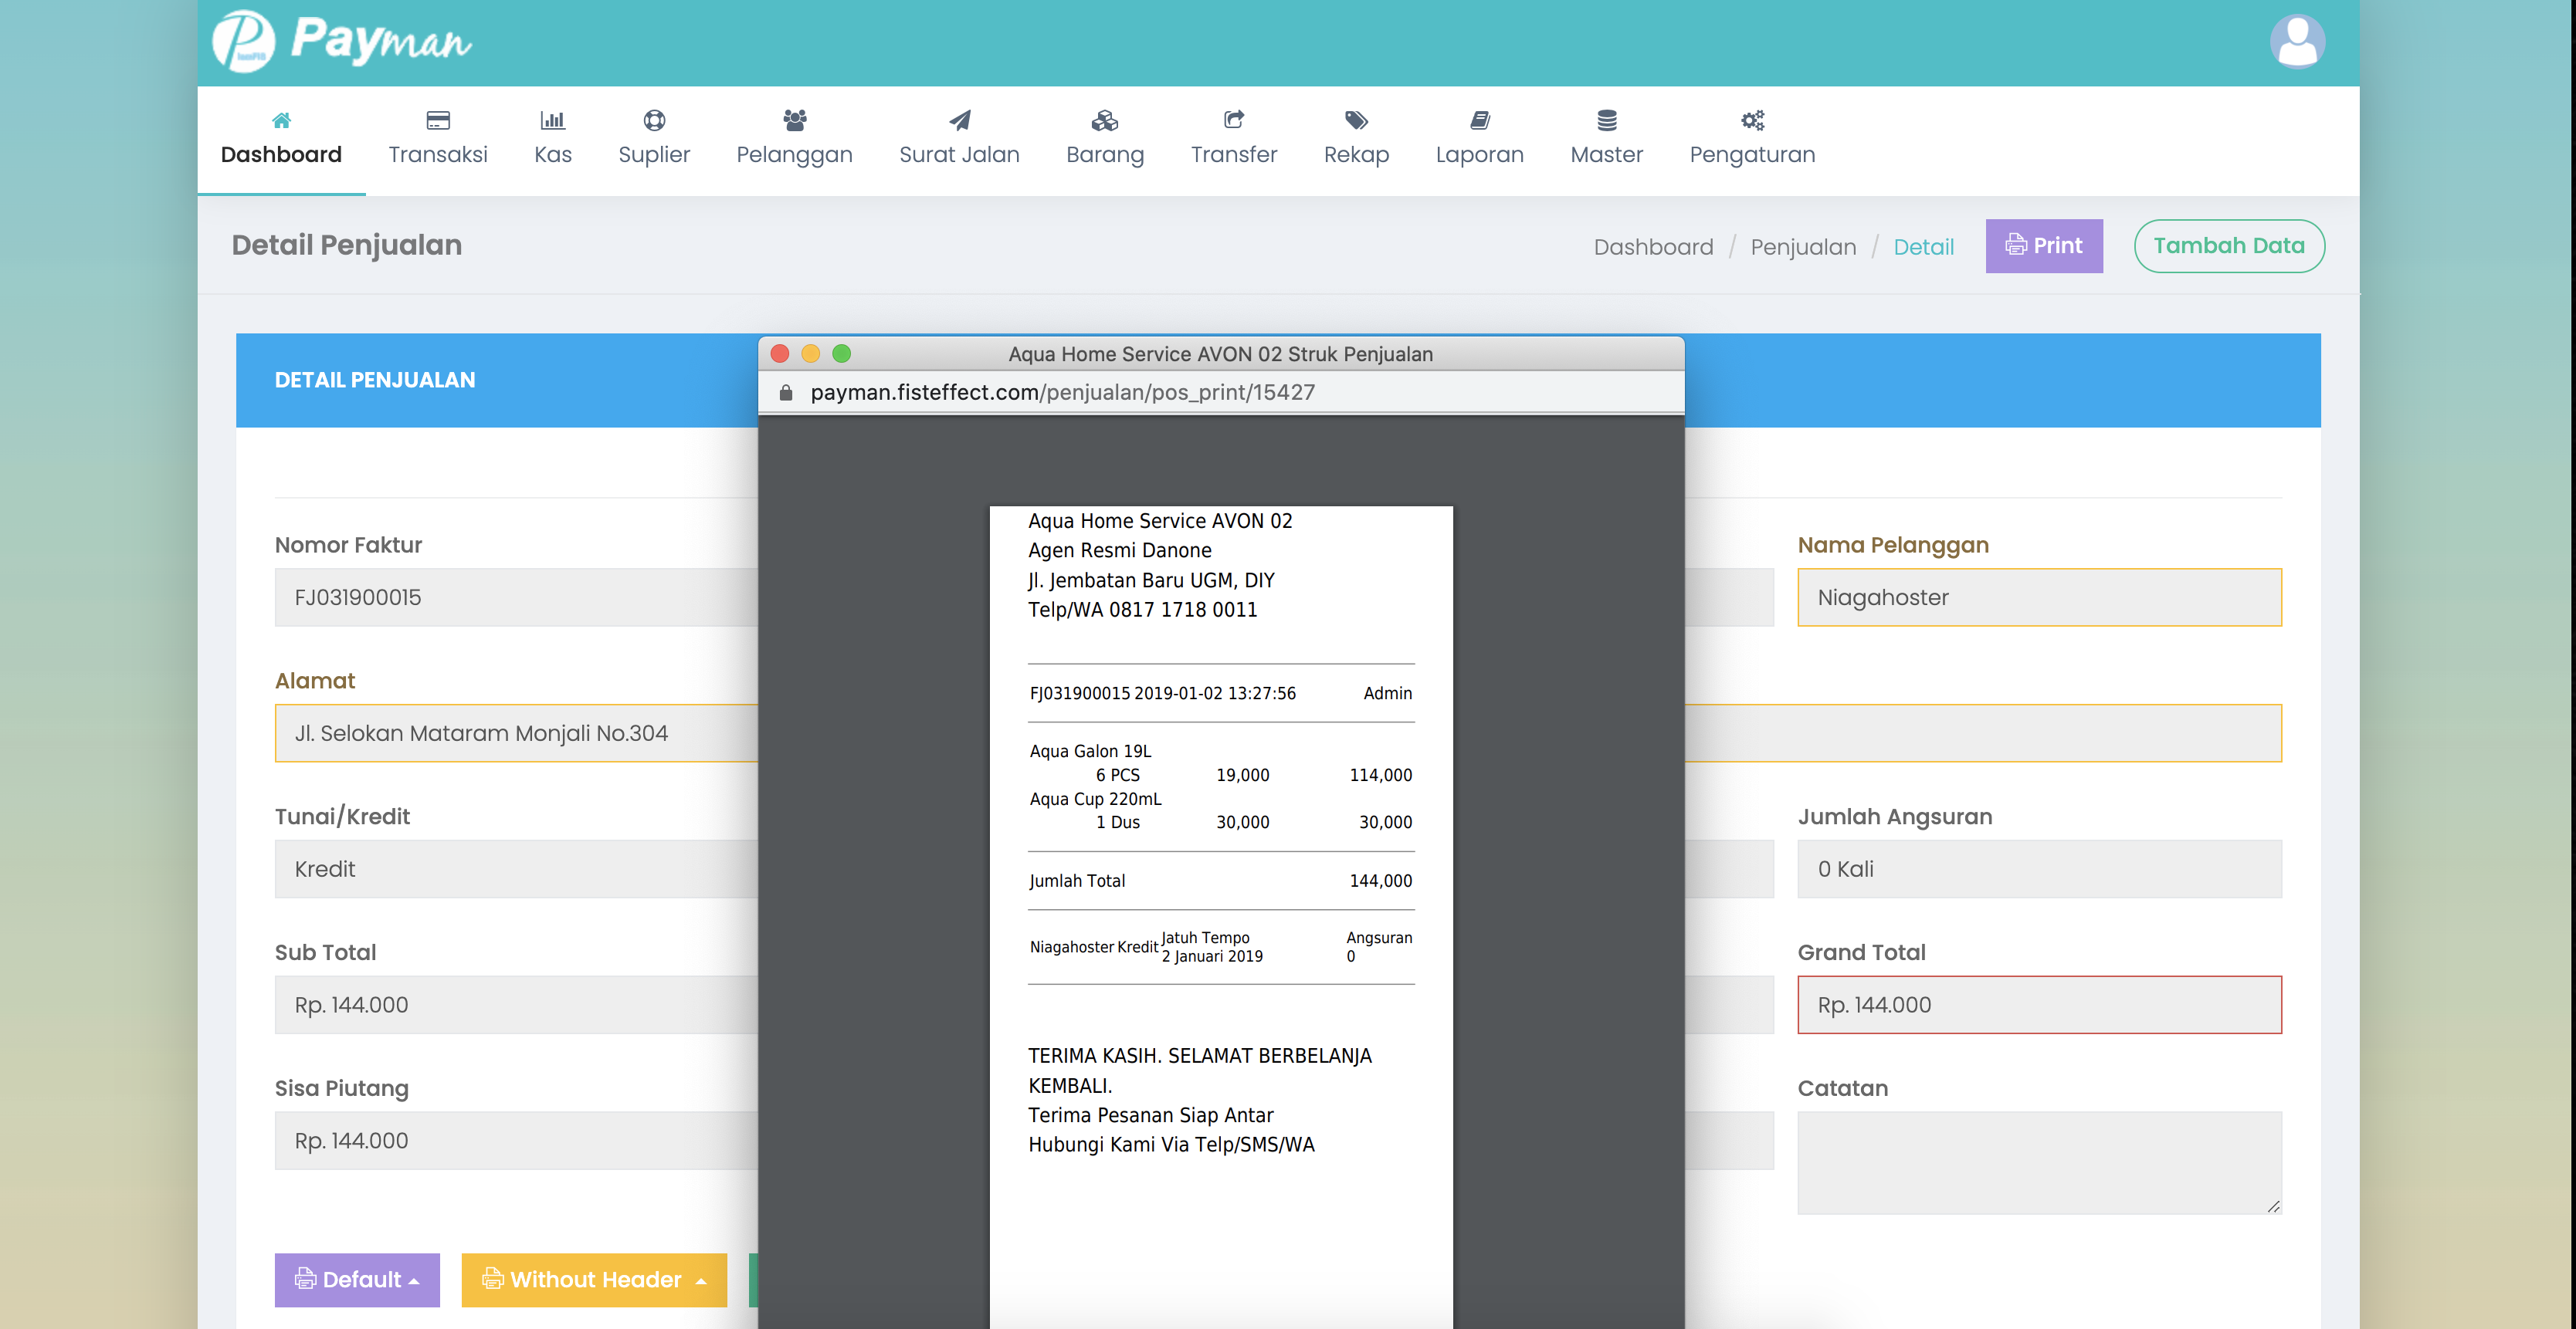
Task: Click the Transaksi credit card icon
Action: point(437,120)
